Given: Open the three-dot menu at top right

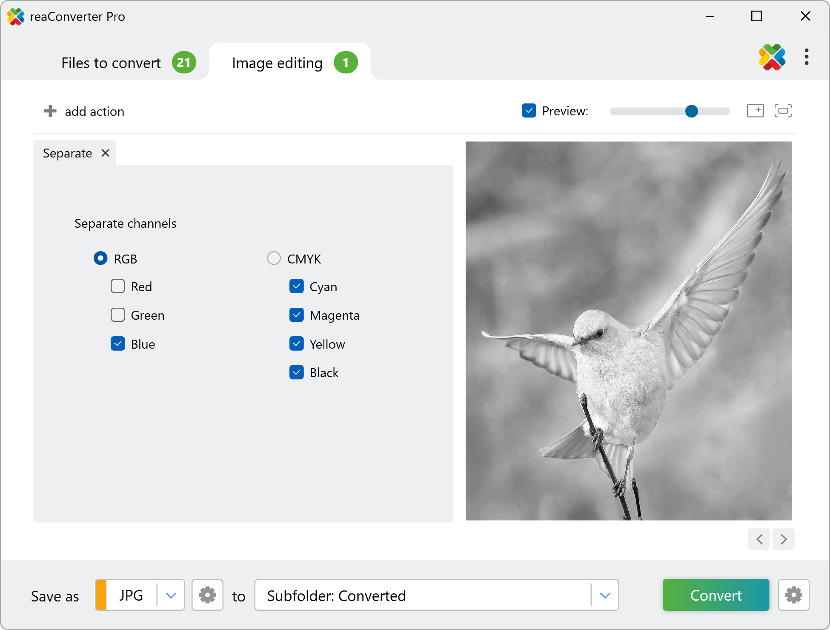Looking at the screenshot, I should click(806, 57).
